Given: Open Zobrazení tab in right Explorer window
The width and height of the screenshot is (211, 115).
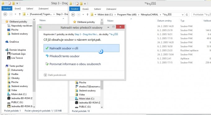Looking at the screenshot, I should [x=111, y=9].
